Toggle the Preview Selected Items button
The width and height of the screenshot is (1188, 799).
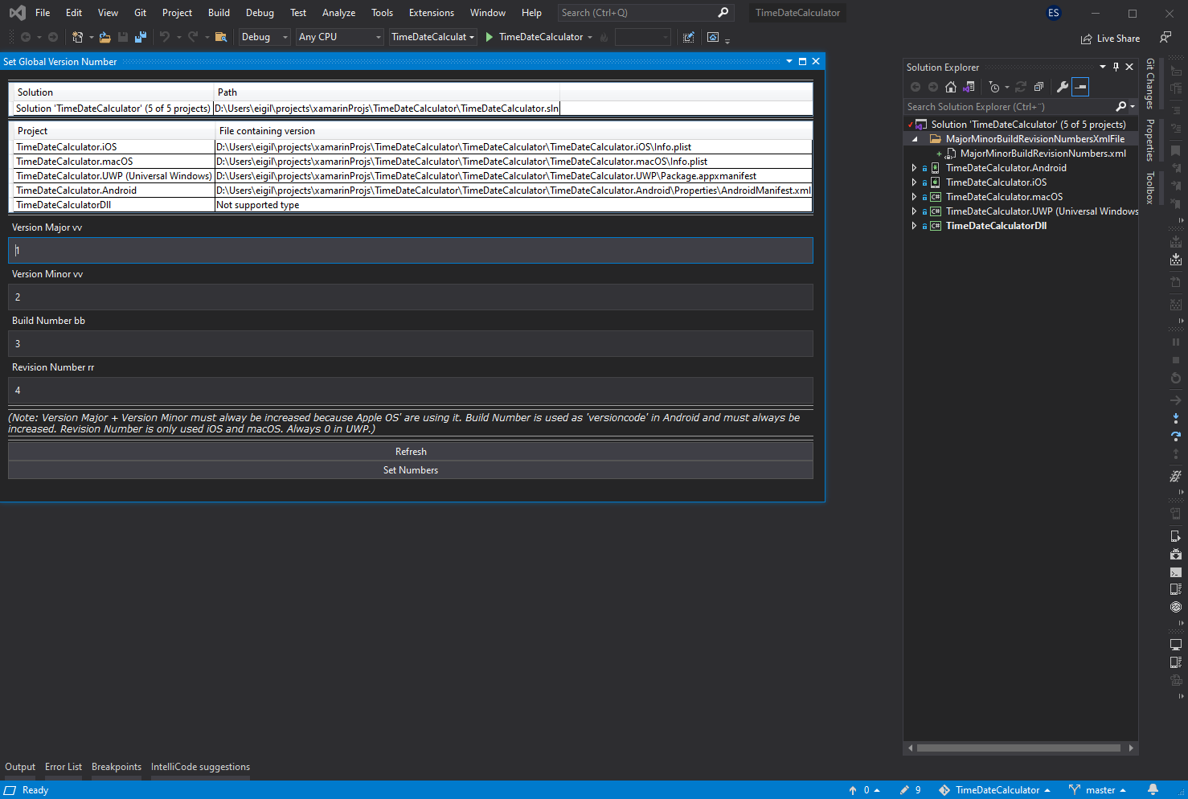pyautogui.click(x=1080, y=87)
